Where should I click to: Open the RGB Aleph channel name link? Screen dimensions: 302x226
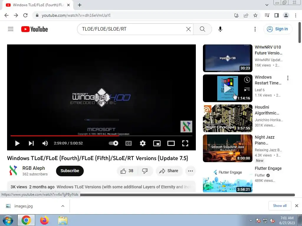point(34,168)
